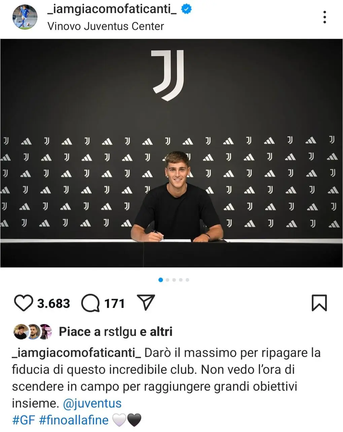This screenshot has width=343, height=432.
Task: Click the caption author username
Action: [x=77, y=353]
